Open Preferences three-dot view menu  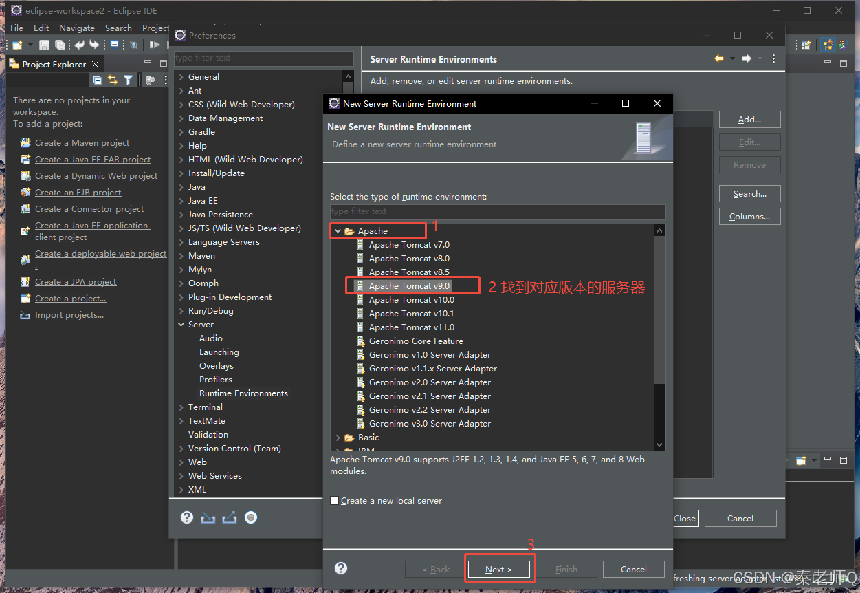(x=773, y=58)
